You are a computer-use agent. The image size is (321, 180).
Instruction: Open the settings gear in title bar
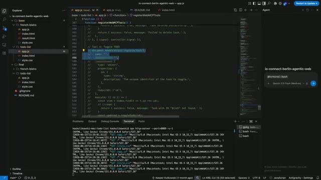click(280, 3)
